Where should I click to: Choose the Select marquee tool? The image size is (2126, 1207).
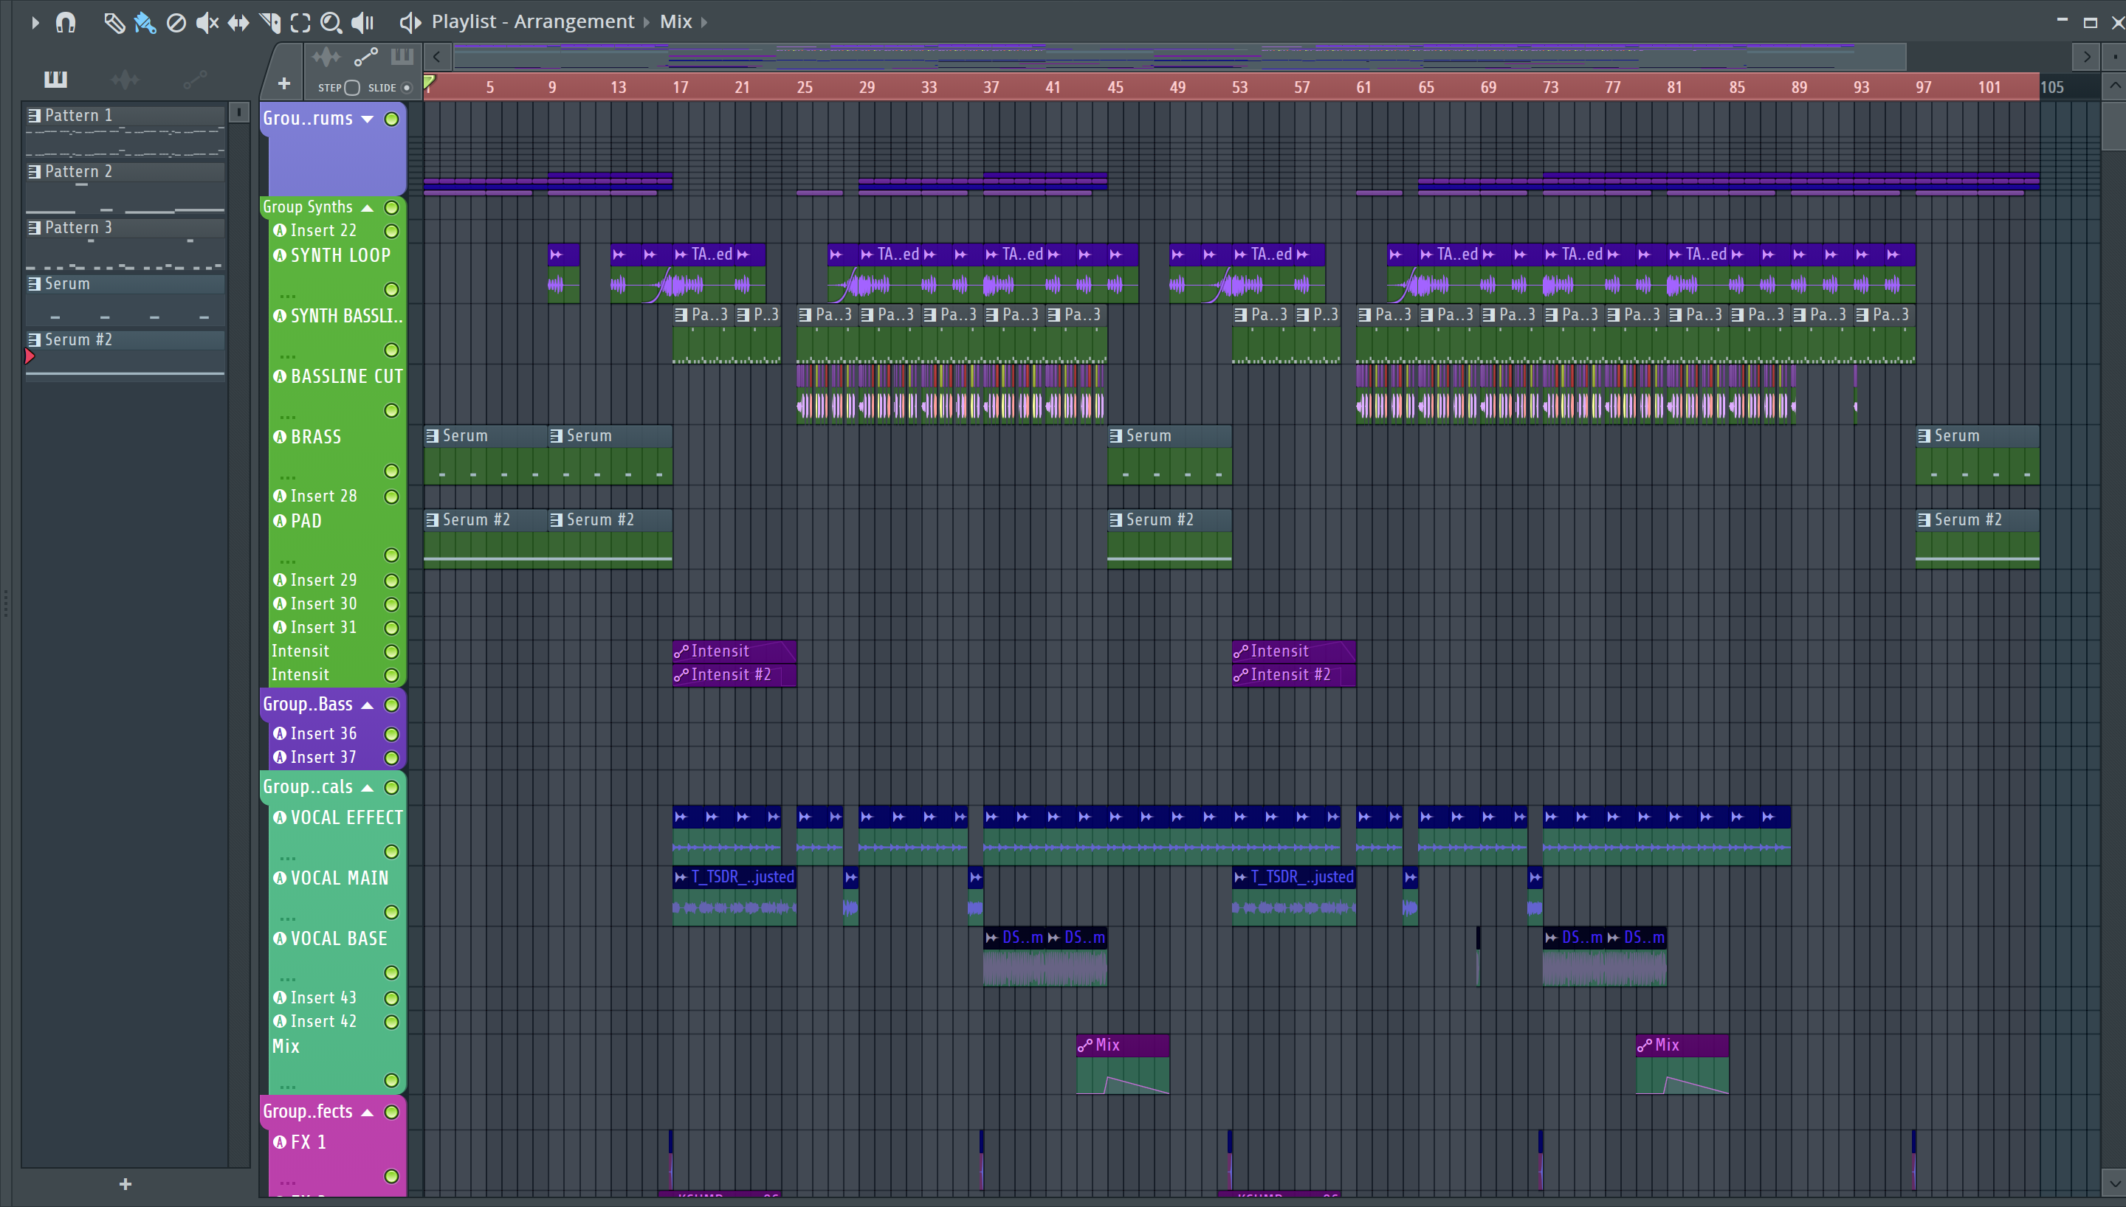(x=300, y=22)
